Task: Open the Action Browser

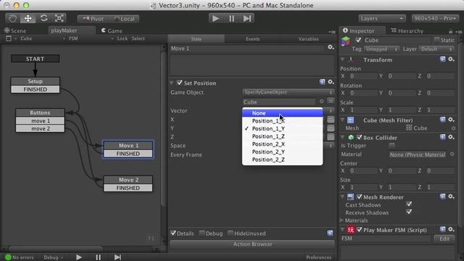Action: 252,244
